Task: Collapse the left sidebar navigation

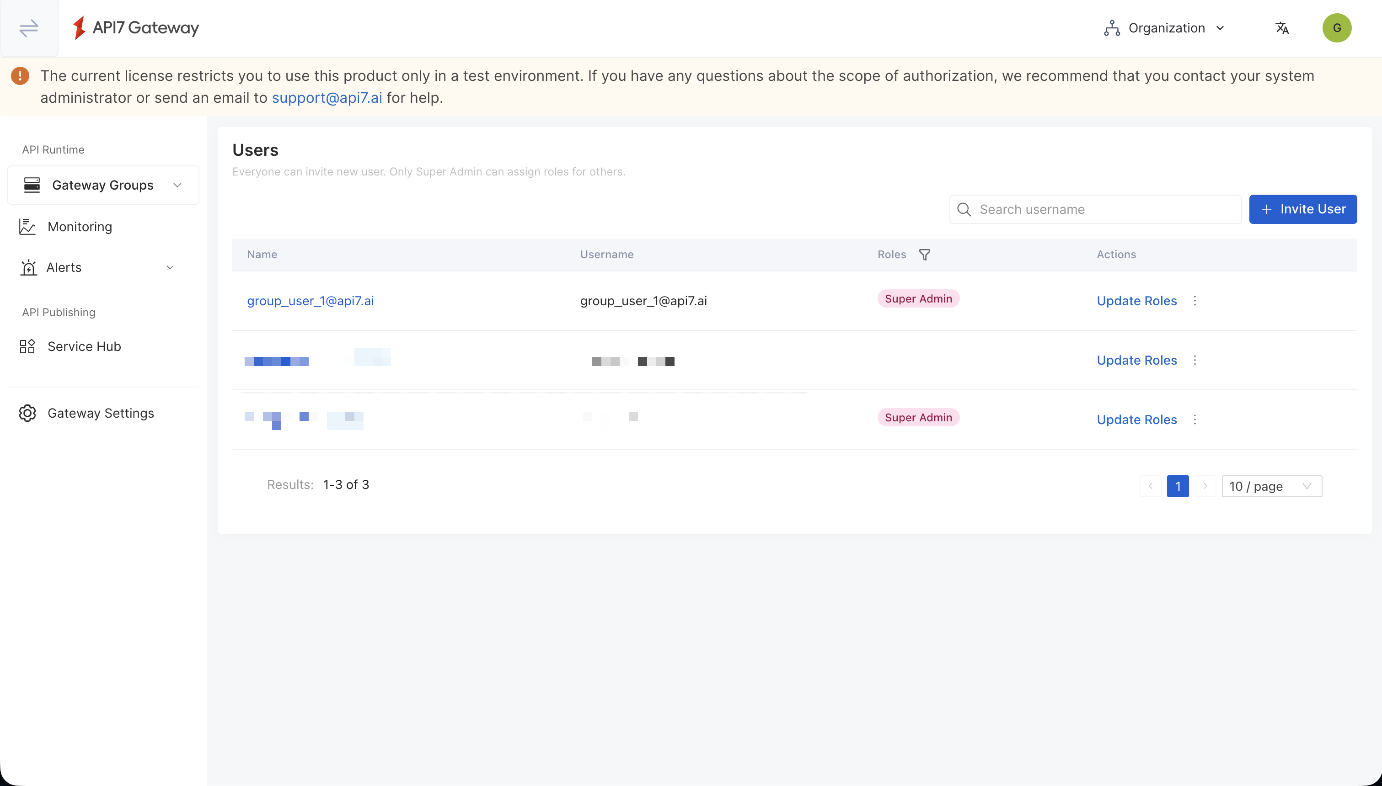Action: click(29, 28)
